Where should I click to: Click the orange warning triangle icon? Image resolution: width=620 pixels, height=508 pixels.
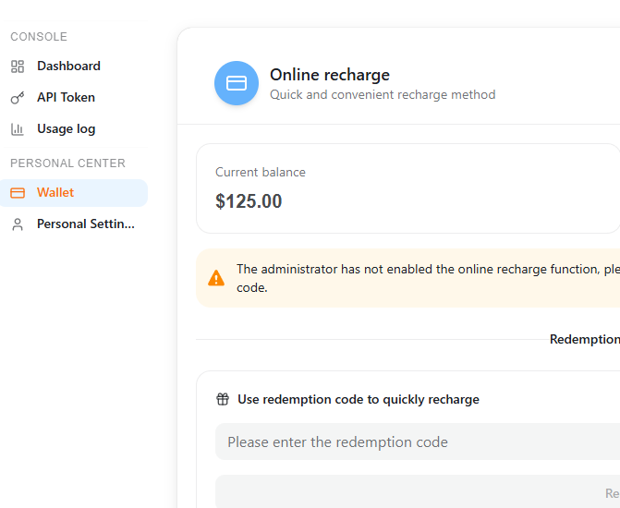click(x=216, y=278)
